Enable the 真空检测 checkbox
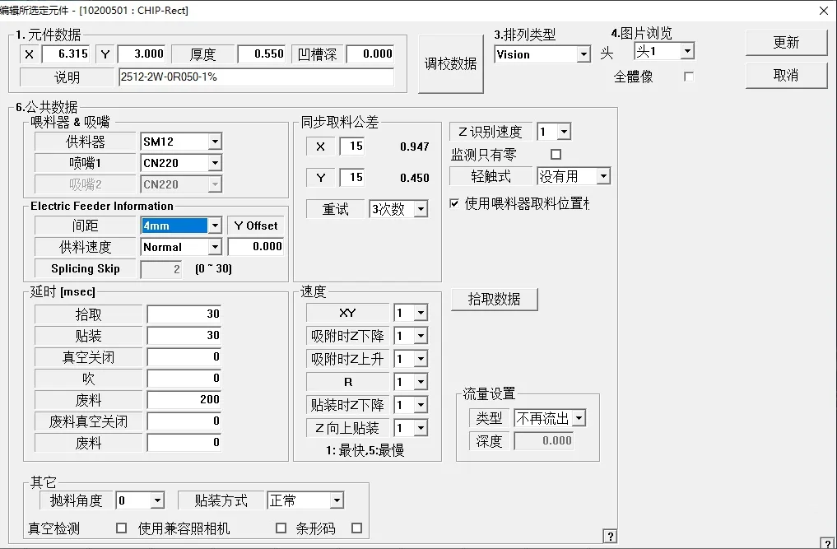This screenshot has height=549, width=837. (122, 528)
